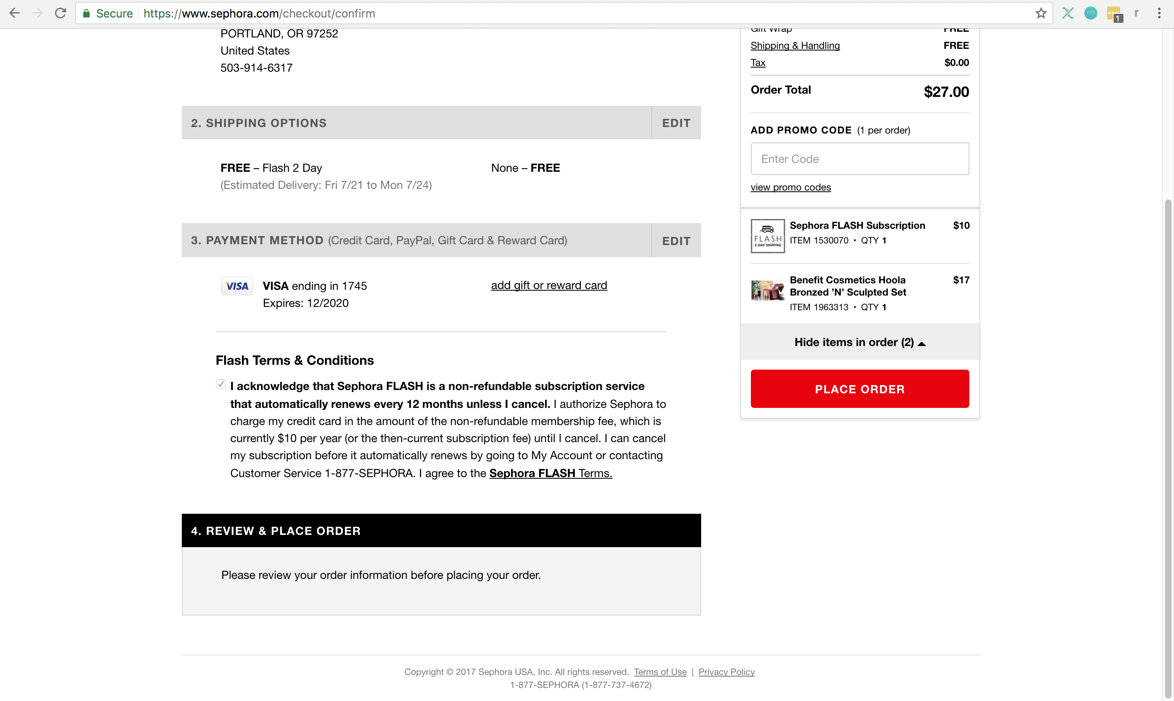Click the teal round extension icon
The image size is (1174, 701).
(1090, 13)
